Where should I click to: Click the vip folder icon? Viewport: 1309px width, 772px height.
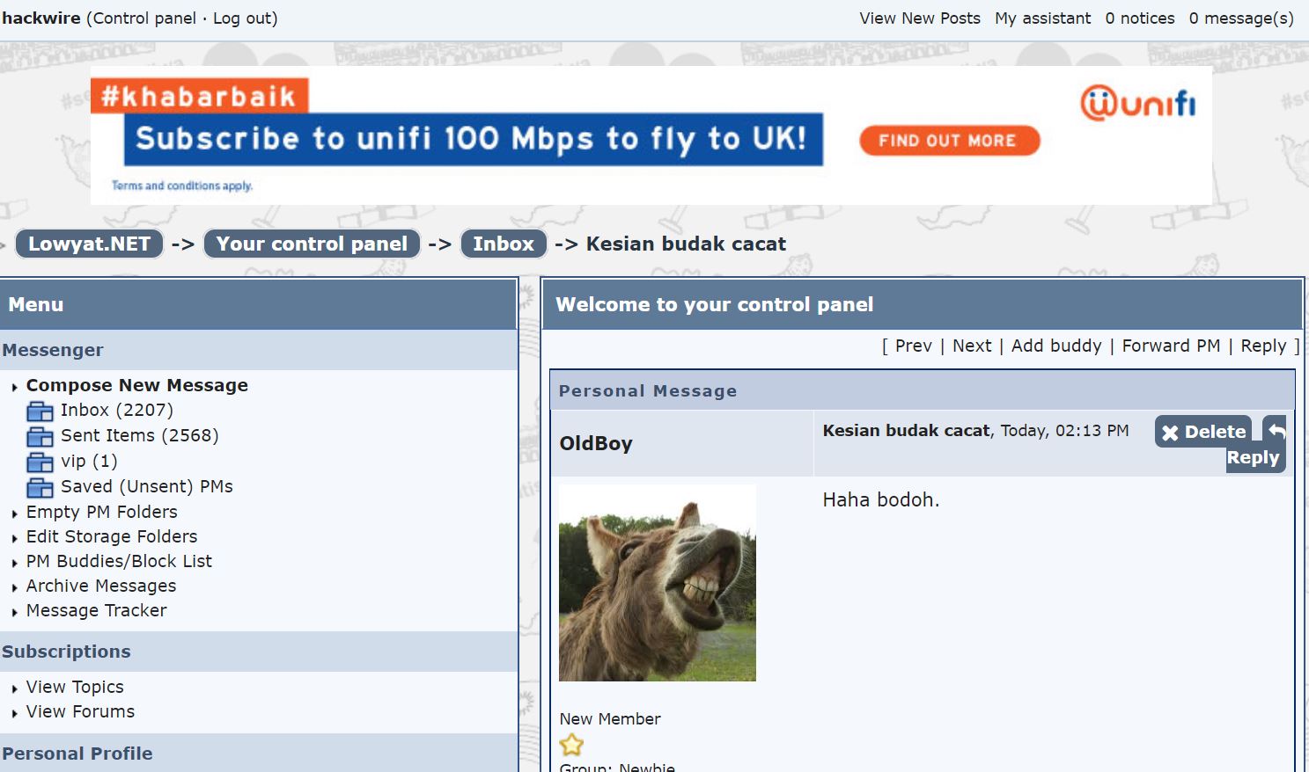[40, 462]
